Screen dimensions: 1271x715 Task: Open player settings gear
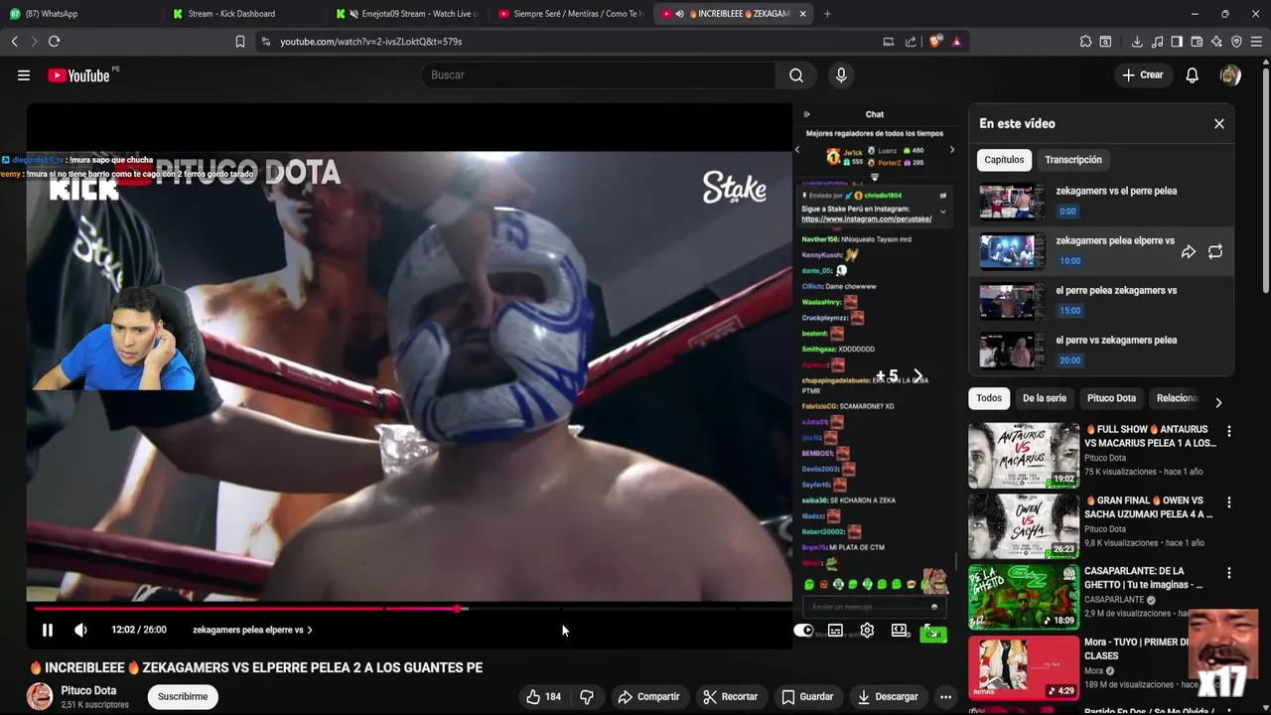click(867, 630)
